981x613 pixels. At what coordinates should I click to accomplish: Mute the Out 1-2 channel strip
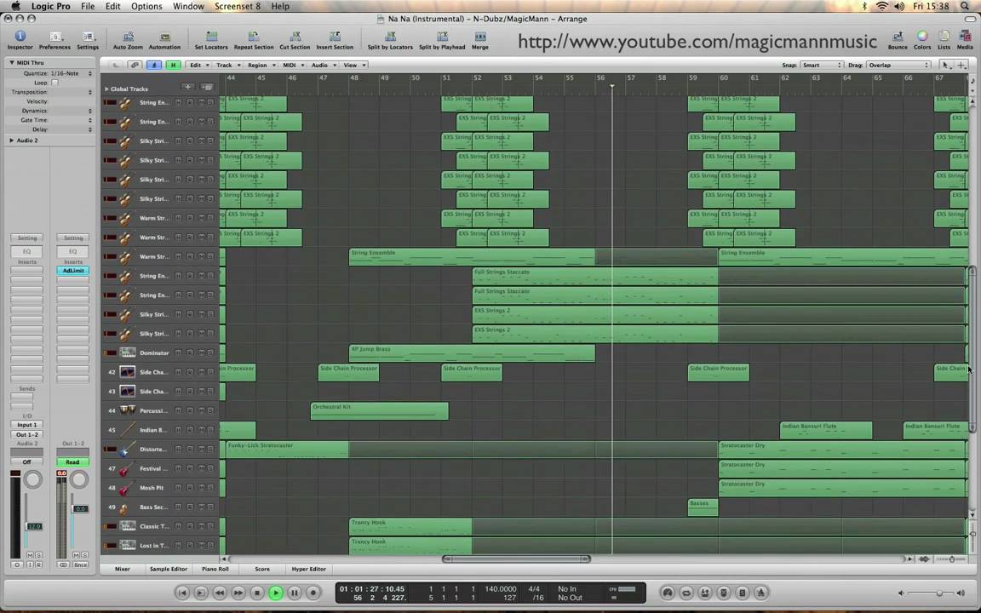(x=76, y=555)
